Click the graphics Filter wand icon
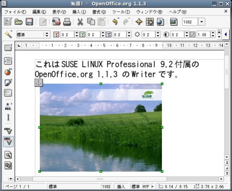 pos(8,34)
